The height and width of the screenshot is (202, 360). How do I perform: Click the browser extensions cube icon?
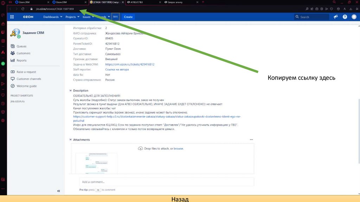[x=338, y=9]
